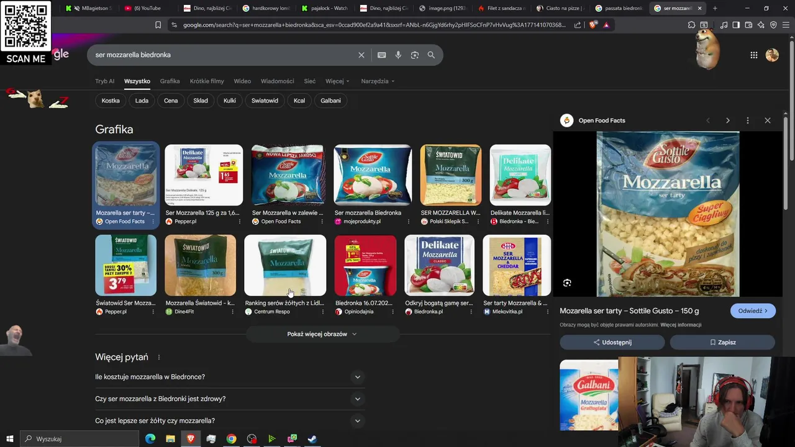795x447 pixels.
Task: Select the Wiadomości search tab
Action: point(277,81)
